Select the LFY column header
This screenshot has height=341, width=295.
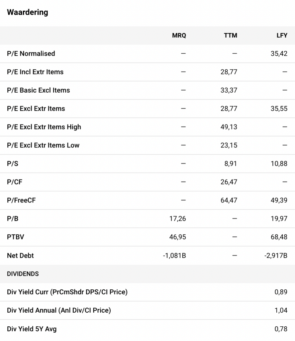coord(282,35)
